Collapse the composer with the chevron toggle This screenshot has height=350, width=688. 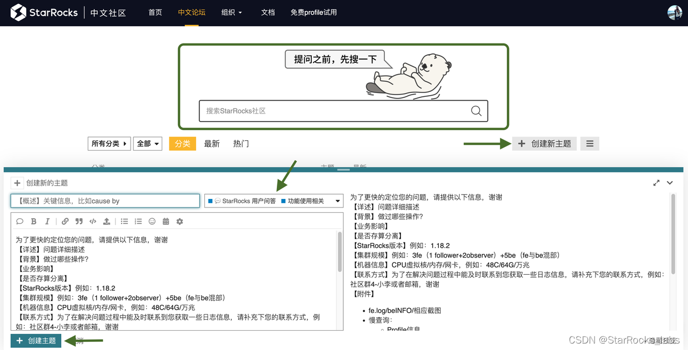click(670, 182)
